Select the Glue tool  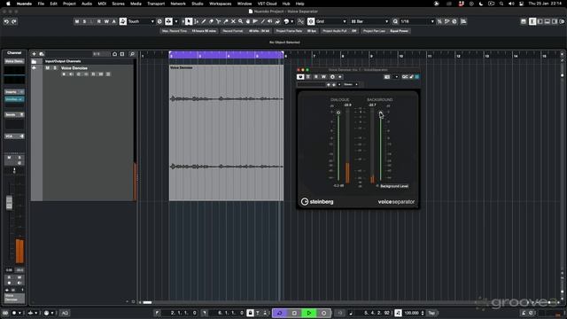pos(226,21)
